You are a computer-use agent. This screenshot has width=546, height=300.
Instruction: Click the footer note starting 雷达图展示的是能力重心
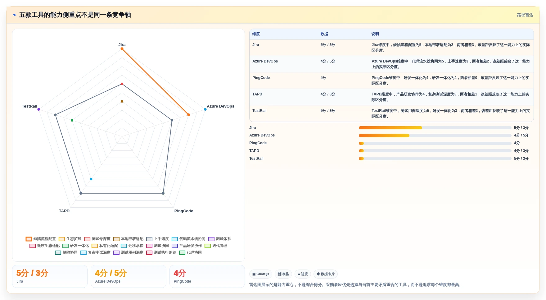(x=356, y=285)
